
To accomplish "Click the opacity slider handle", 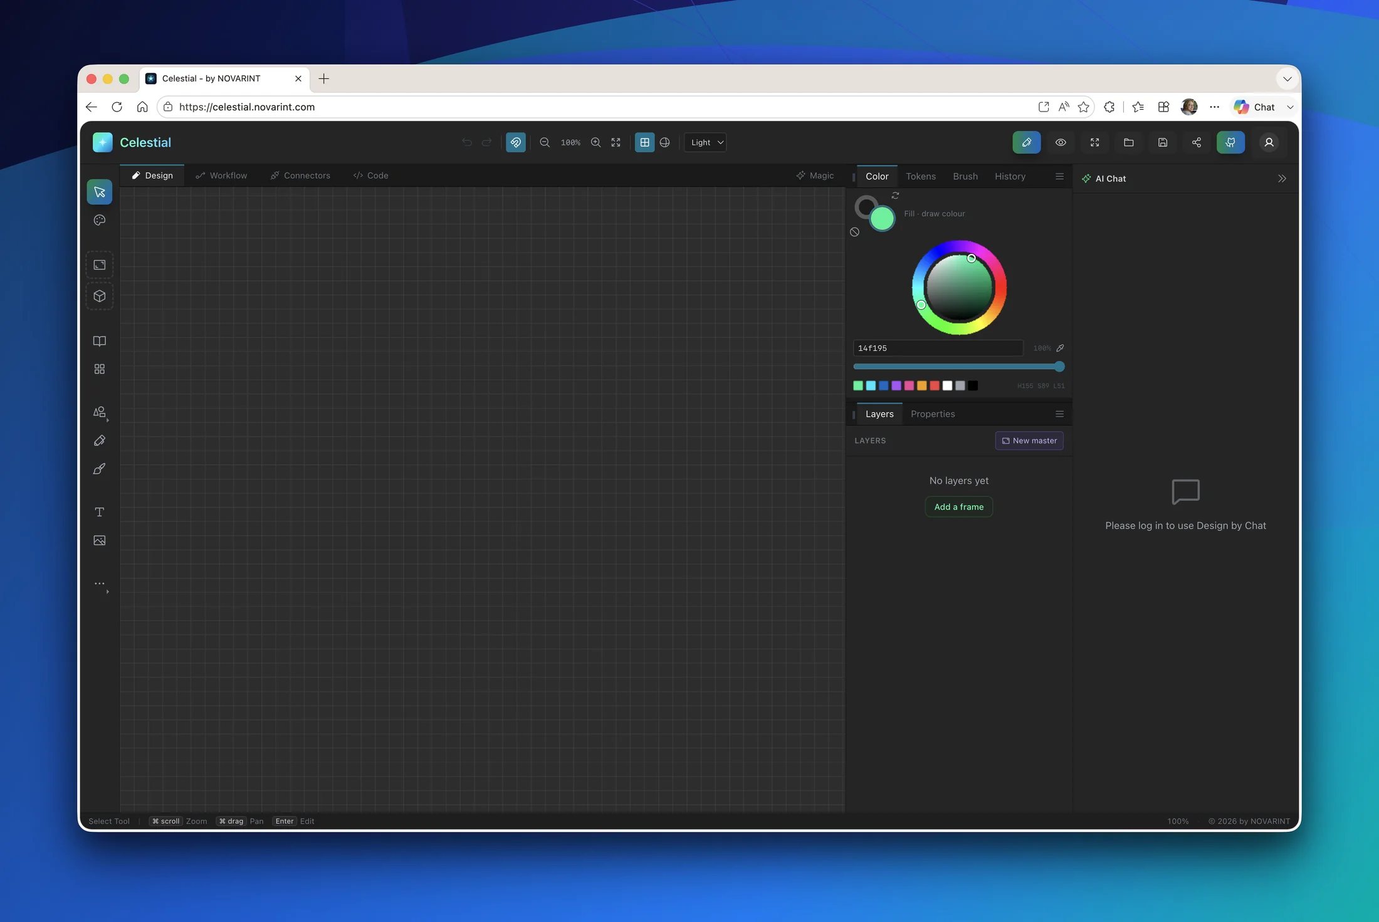I will 1059,367.
